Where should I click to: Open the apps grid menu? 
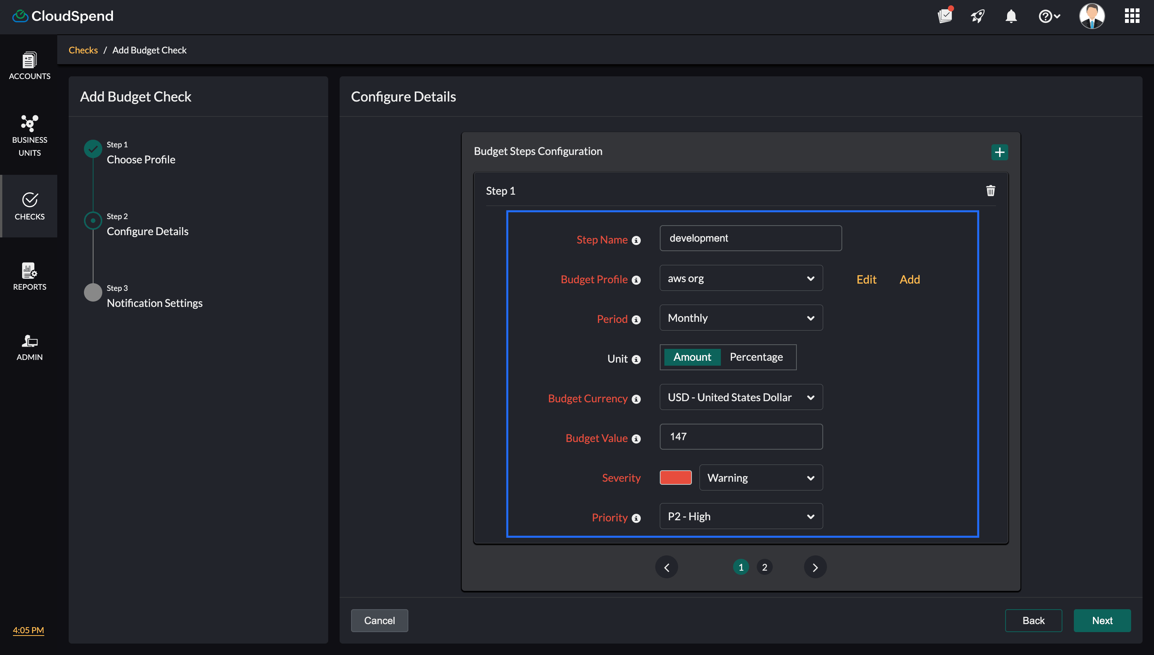pos(1131,16)
